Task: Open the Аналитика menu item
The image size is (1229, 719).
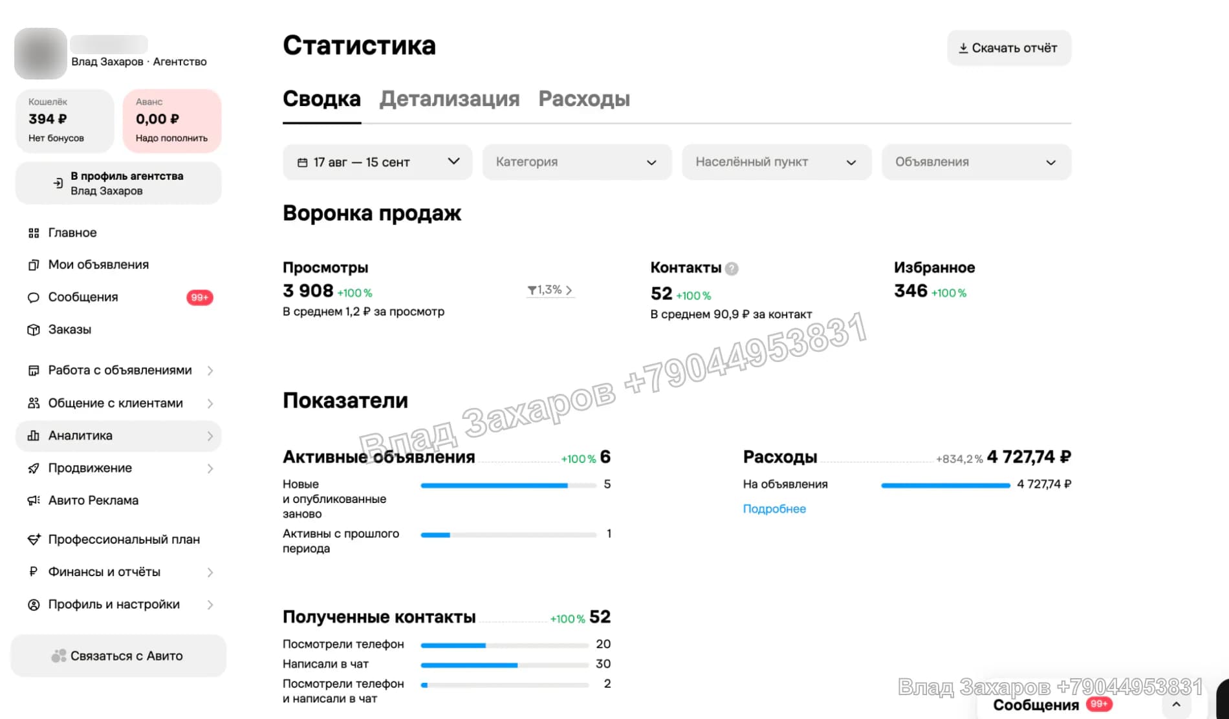Action: (x=118, y=436)
